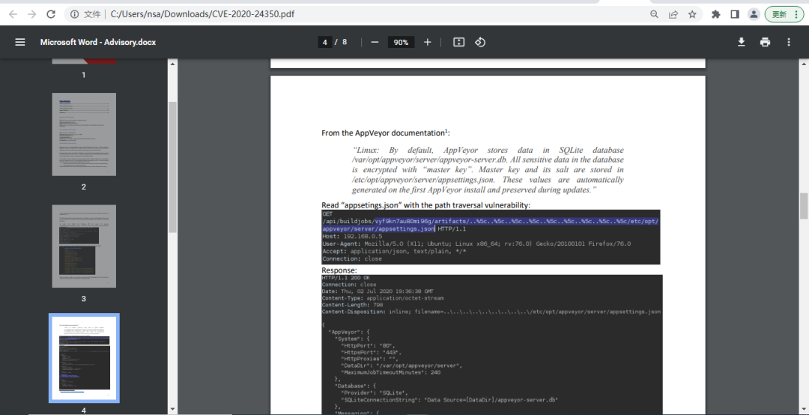Bookmark this page with the star icon
This screenshot has height=415, width=809.
(692, 14)
